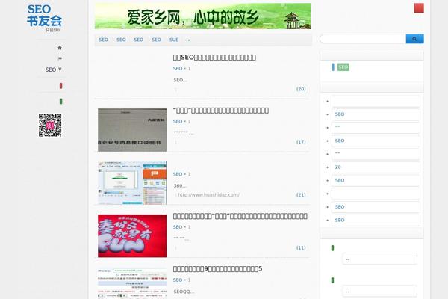Open the SEO书友会 site logo
Viewport: 448px width, 299px height.
[44, 18]
